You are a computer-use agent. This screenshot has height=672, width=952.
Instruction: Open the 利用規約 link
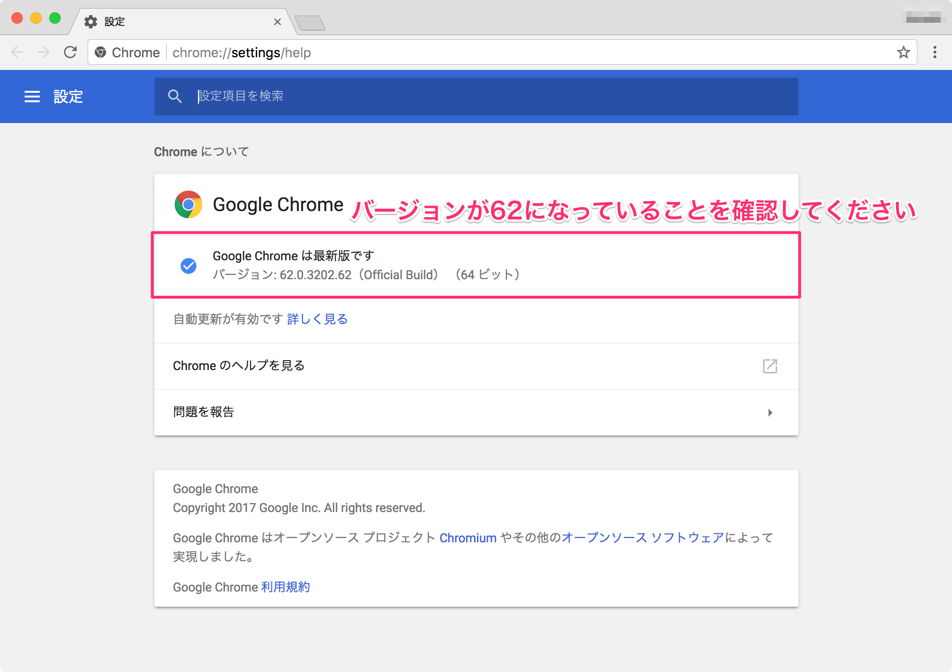(286, 587)
